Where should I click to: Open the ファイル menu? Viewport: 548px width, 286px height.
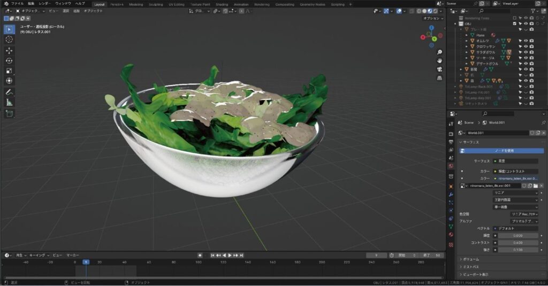pyautogui.click(x=17, y=4)
